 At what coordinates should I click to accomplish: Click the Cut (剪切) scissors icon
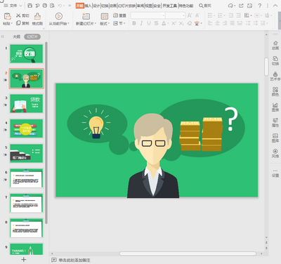point(18,15)
